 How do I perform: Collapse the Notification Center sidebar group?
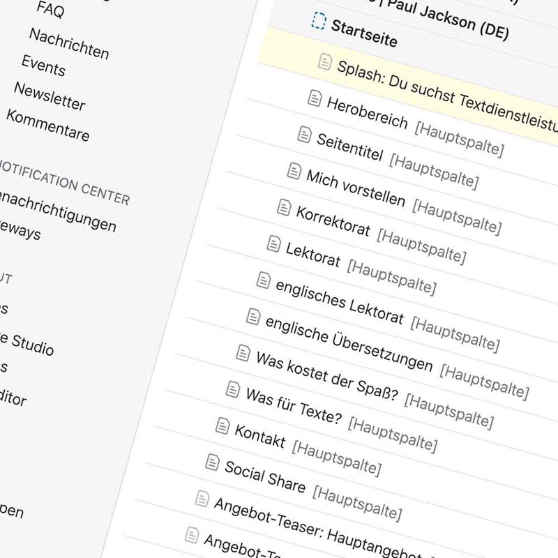pos(64,182)
